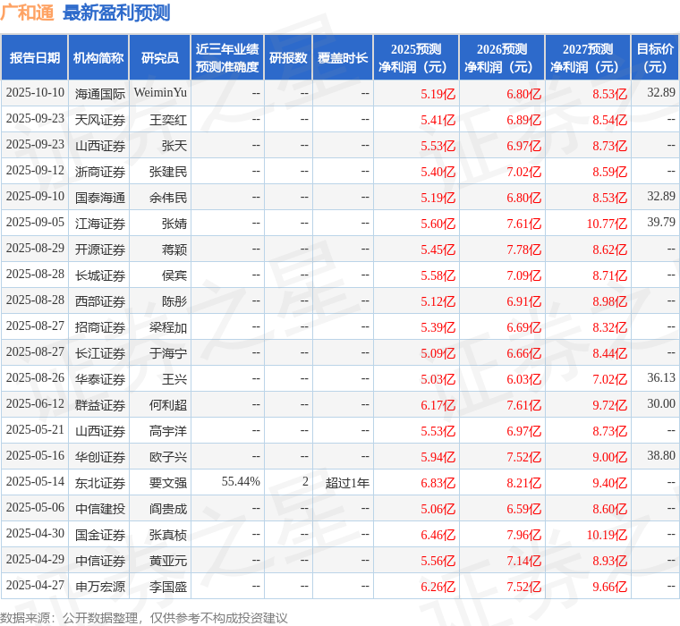Select the 天风证券 institution cell
Image resolution: width=680 pixels, height=626 pixels.
coord(100,120)
